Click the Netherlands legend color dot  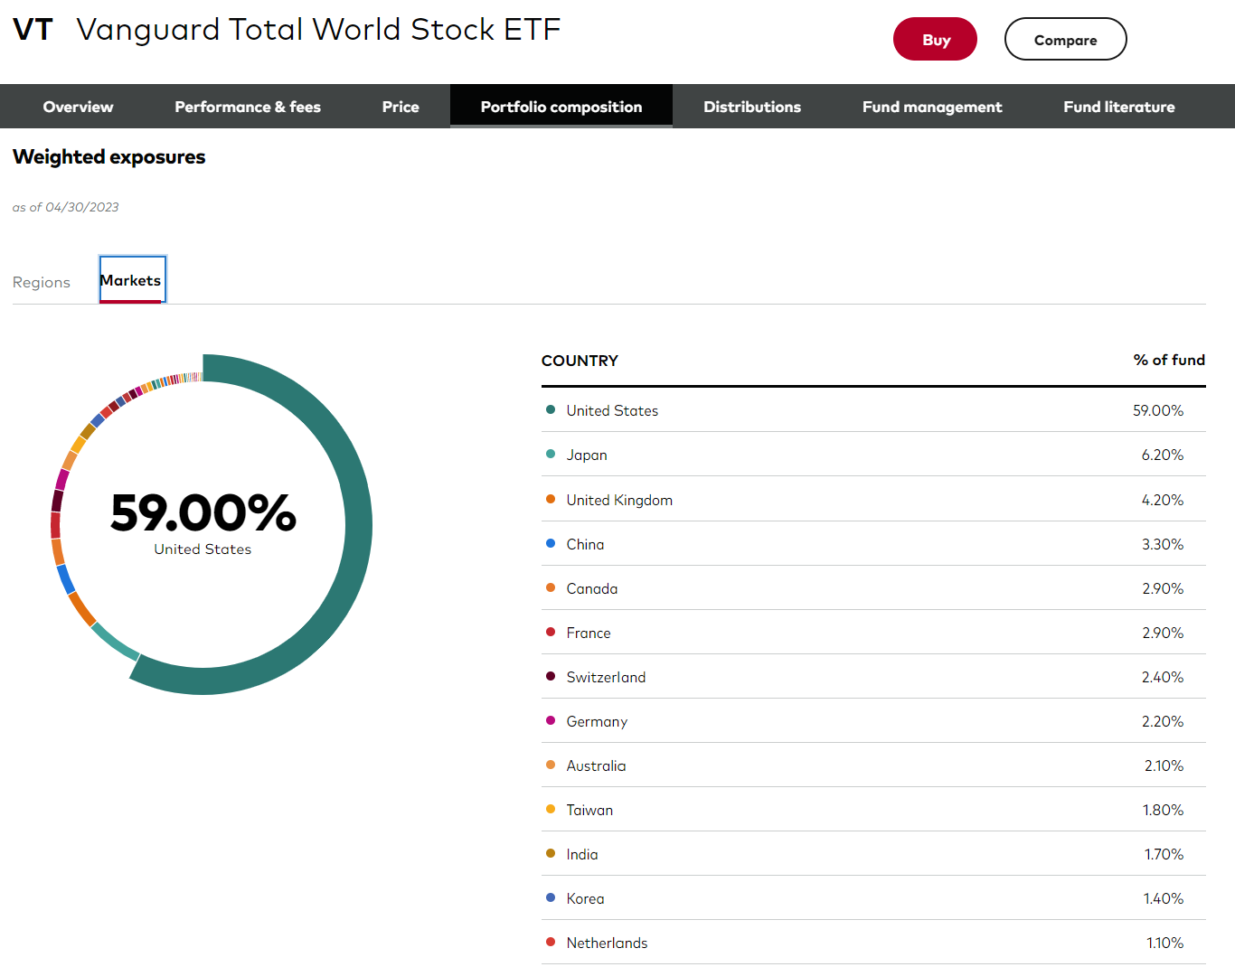tap(551, 942)
